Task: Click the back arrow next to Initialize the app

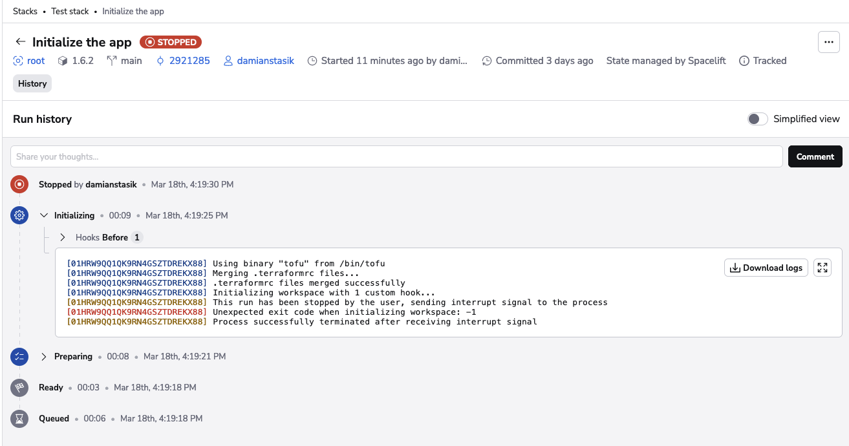Action: pyautogui.click(x=20, y=41)
